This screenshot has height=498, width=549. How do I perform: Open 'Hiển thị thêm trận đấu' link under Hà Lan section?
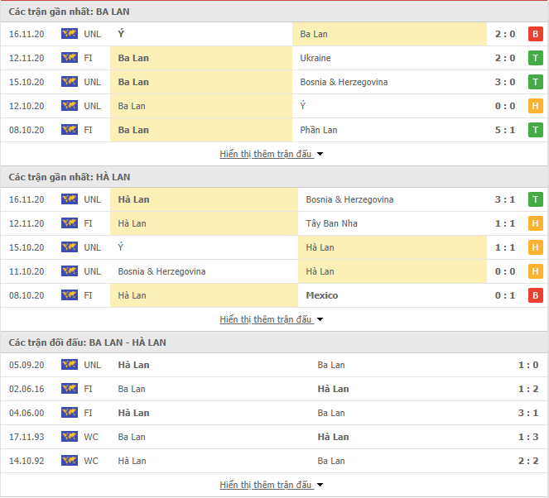[x=266, y=319]
